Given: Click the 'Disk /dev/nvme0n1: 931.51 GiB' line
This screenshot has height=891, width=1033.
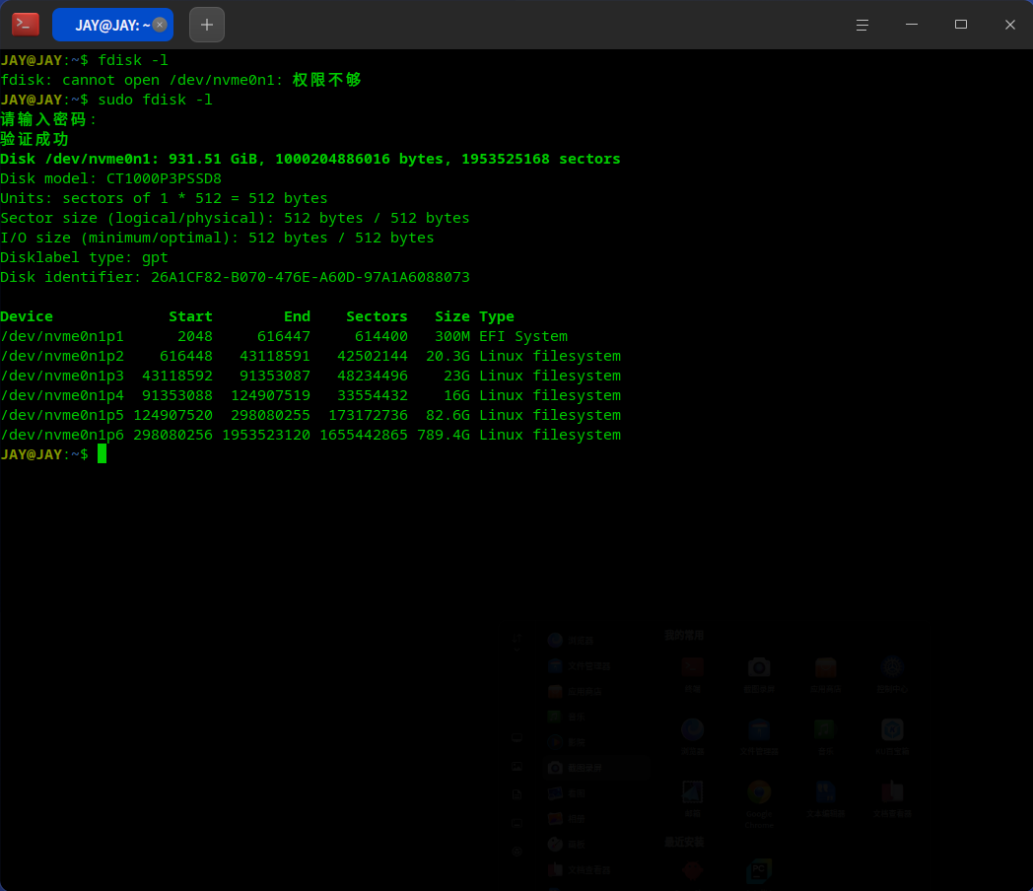Looking at the screenshot, I should [310, 160].
